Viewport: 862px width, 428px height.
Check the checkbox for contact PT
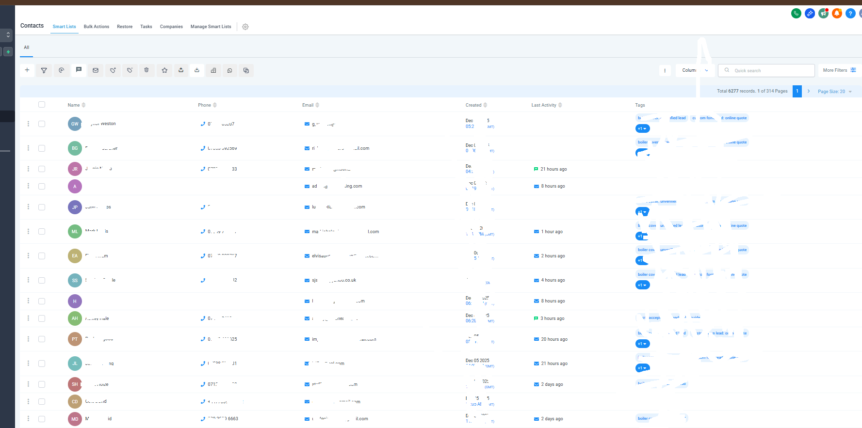coord(42,339)
